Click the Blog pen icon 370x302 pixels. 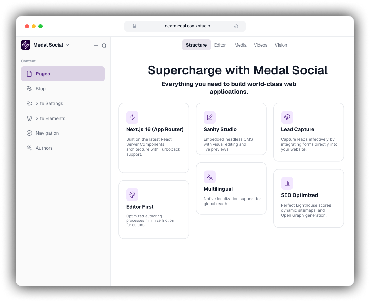click(x=29, y=89)
